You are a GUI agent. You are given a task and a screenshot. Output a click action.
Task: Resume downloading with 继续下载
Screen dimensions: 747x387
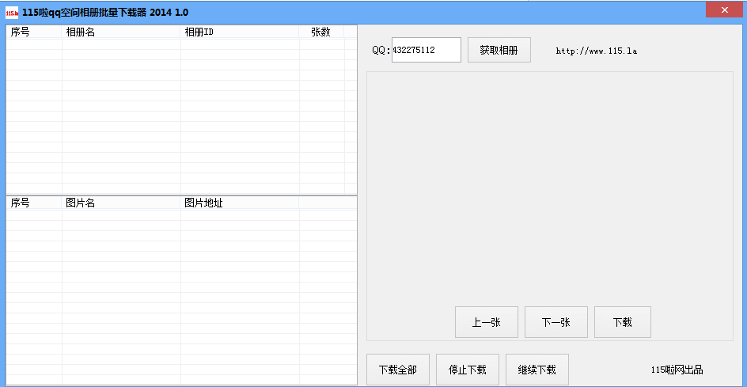[x=537, y=370]
